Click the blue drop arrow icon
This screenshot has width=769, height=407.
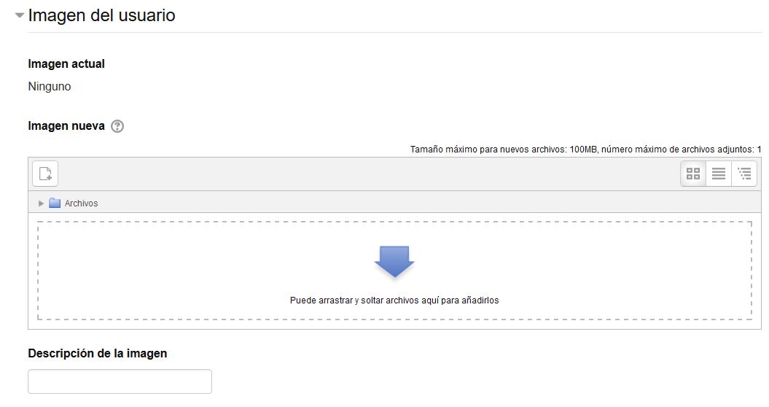pos(394,261)
